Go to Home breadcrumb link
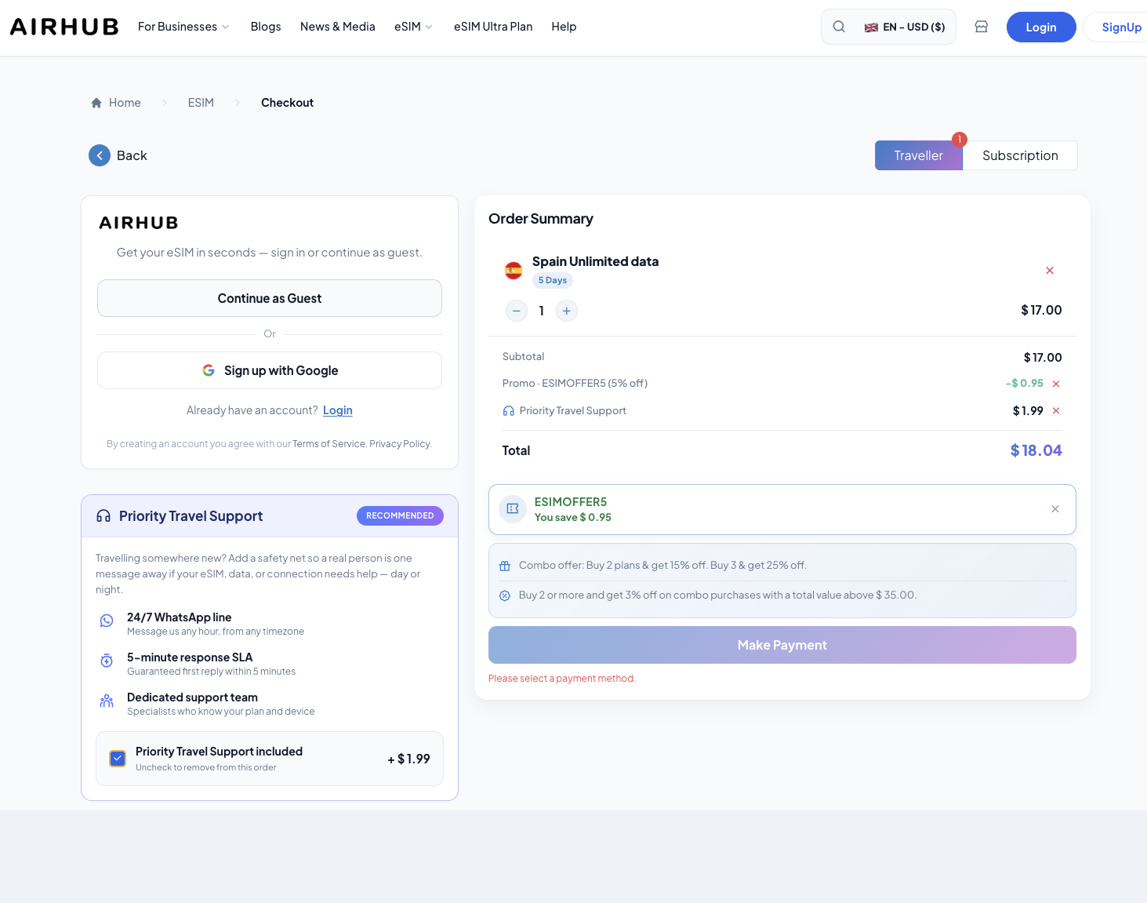 click(x=125, y=103)
